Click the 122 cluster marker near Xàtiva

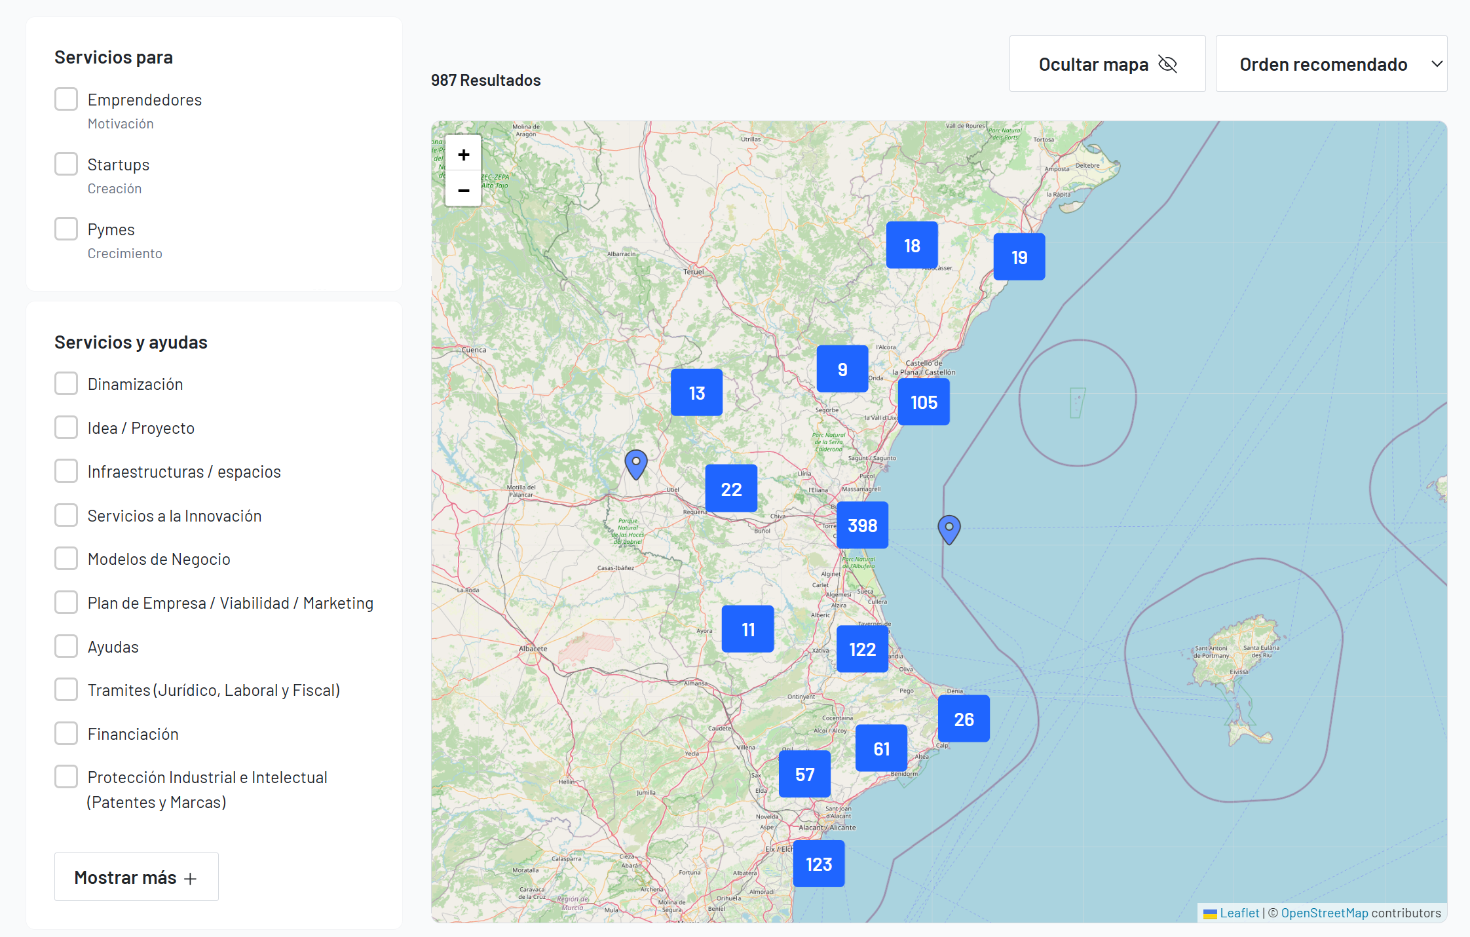point(862,649)
